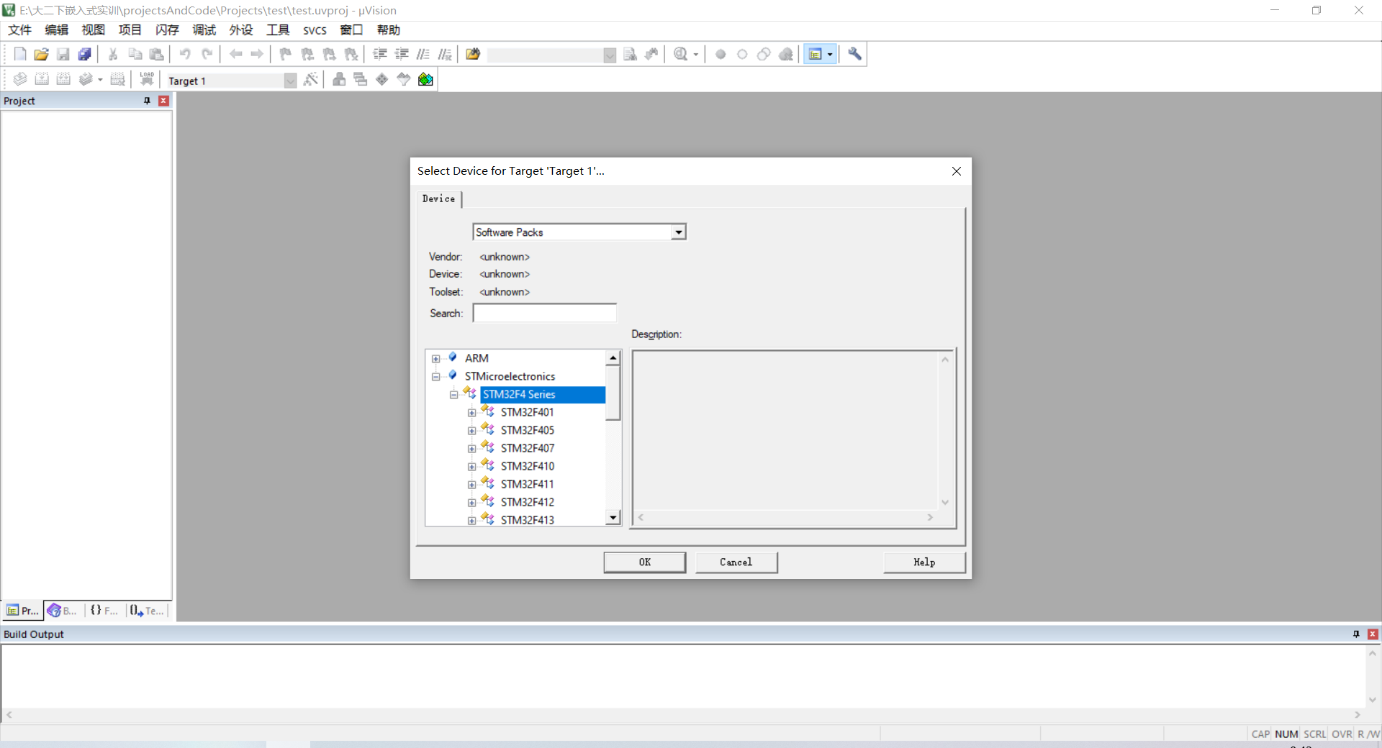Image resolution: width=1382 pixels, height=748 pixels.
Task: Select STMicroelectronics vendor in tree
Action: [x=510, y=376]
